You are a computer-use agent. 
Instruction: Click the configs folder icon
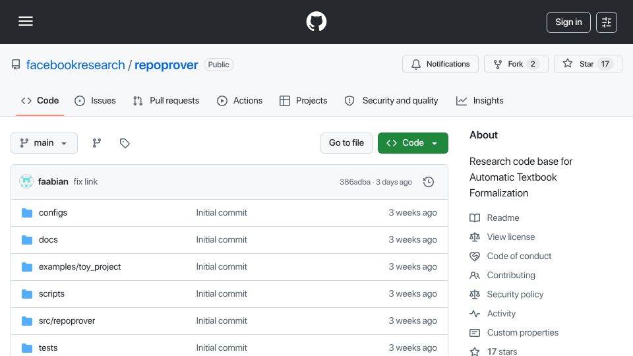(27, 213)
